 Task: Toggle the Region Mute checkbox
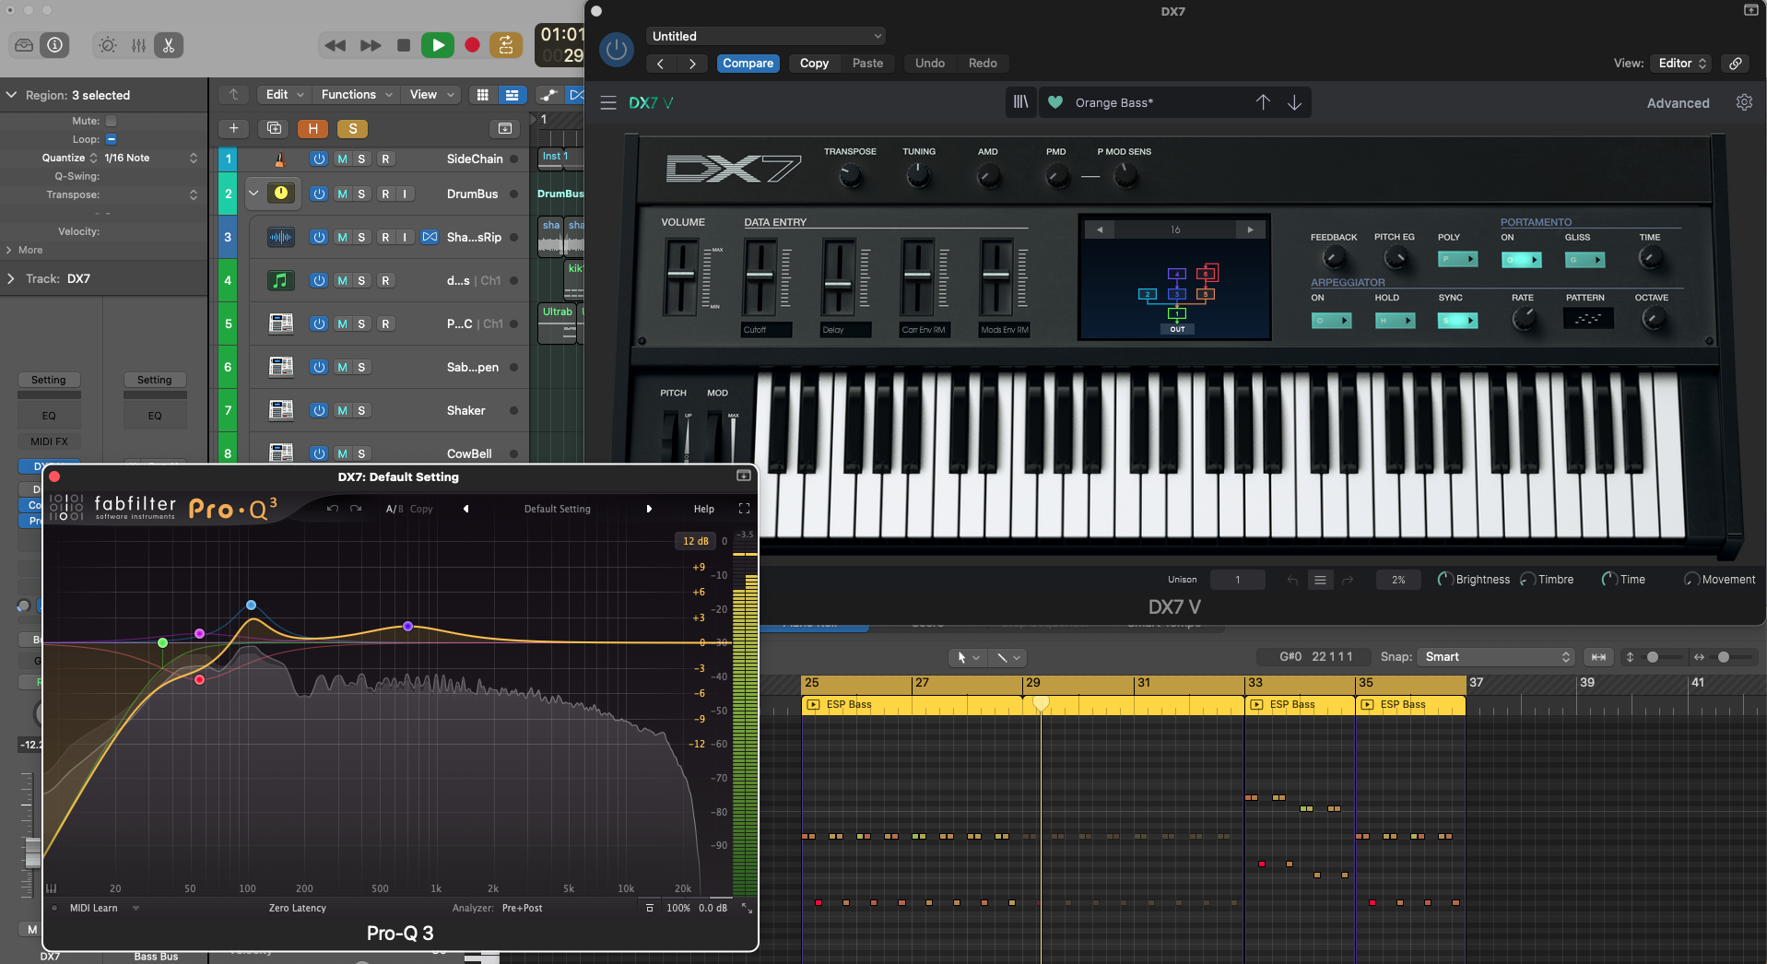(x=111, y=121)
